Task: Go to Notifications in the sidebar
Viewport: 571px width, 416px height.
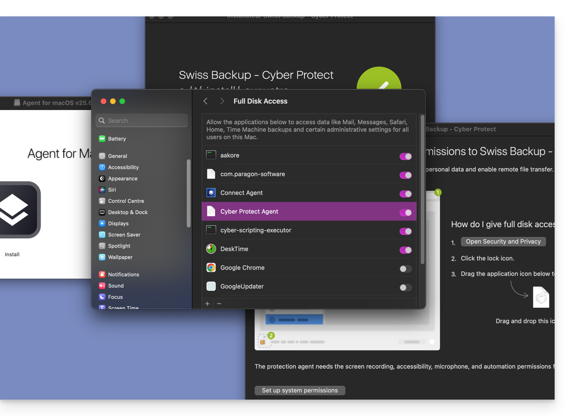Action: [119, 275]
